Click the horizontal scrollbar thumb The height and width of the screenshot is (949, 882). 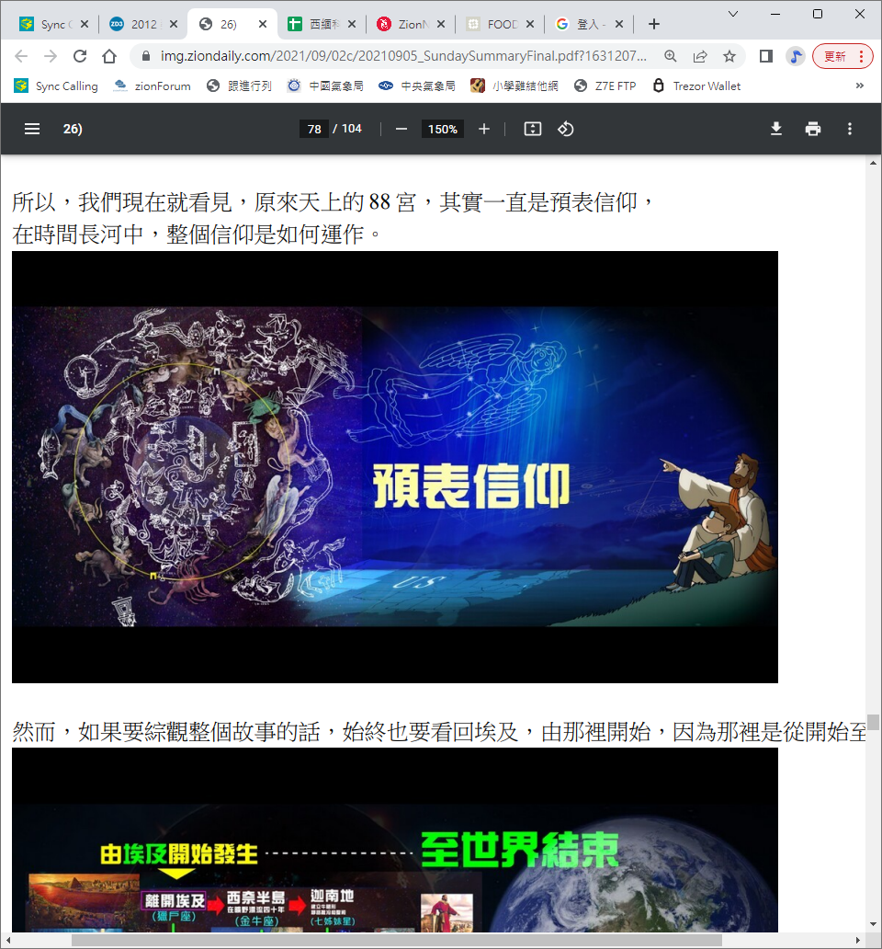pos(397,941)
